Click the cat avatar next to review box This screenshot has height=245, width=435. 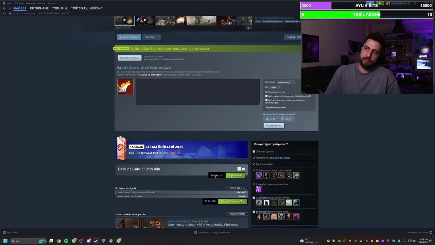tap(125, 87)
